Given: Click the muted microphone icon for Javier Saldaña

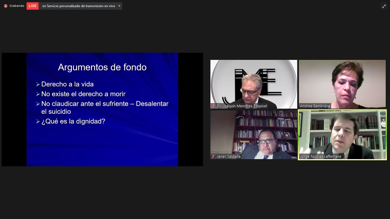Looking at the screenshot, I should [213, 157].
